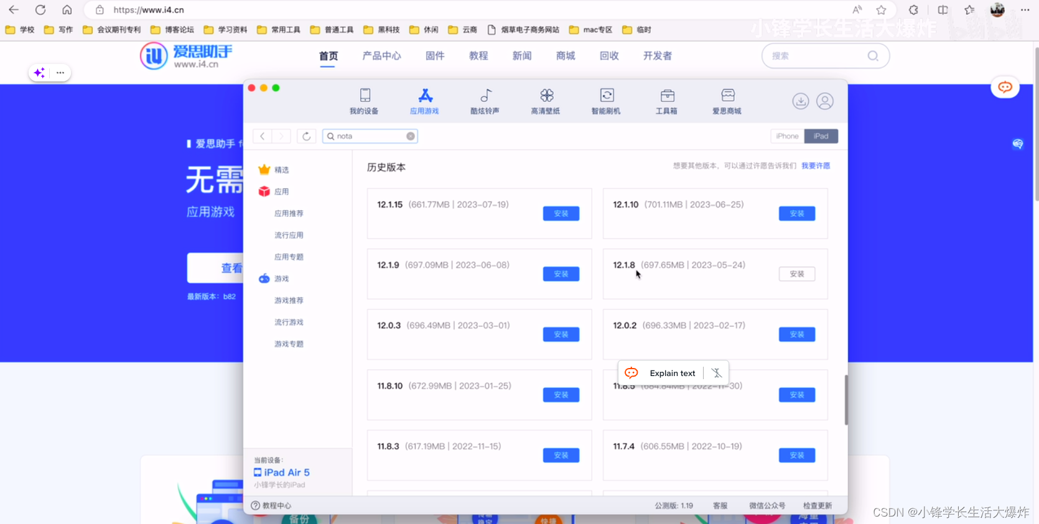Viewport: 1039px width, 524px height.
Task: Install version 12.1.10
Action: tap(797, 213)
